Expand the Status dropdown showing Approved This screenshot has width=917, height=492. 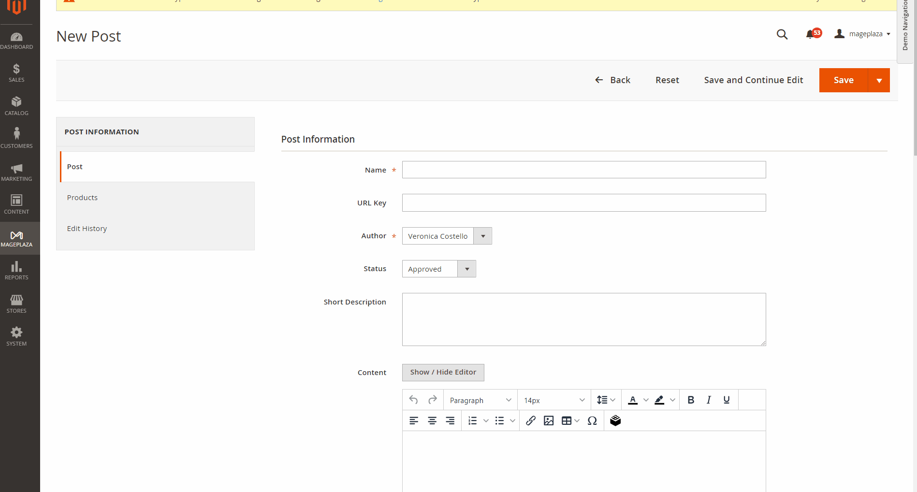pyautogui.click(x=438, y=269)
